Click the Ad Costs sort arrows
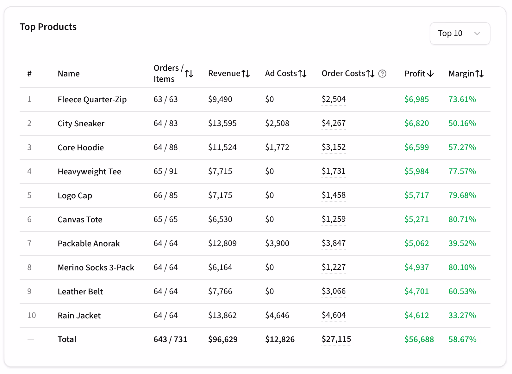512x374 pixels. pyautogui.click(x=302, y=74)
